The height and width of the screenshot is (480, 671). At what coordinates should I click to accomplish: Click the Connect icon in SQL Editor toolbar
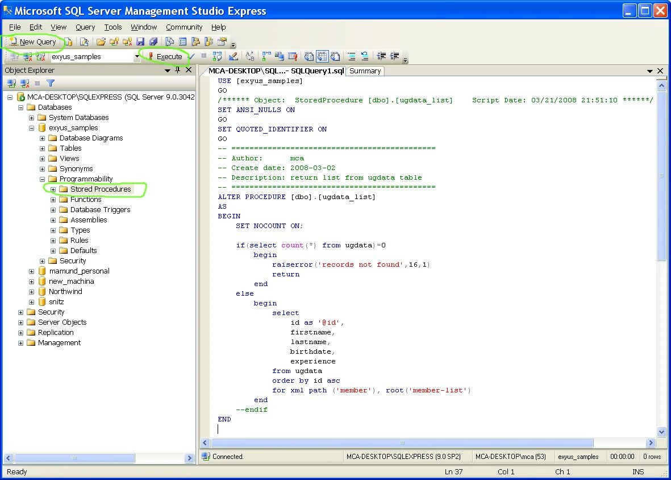coord(14,56)
